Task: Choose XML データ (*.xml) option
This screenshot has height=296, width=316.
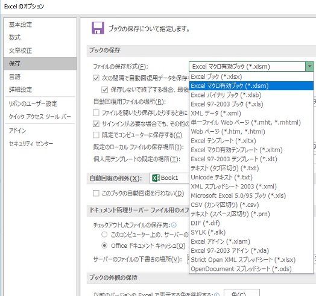Action: (x=251, y=113)
